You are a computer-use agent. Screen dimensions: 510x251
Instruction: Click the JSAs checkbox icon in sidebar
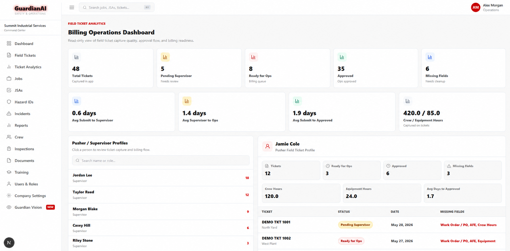[9, 90]
